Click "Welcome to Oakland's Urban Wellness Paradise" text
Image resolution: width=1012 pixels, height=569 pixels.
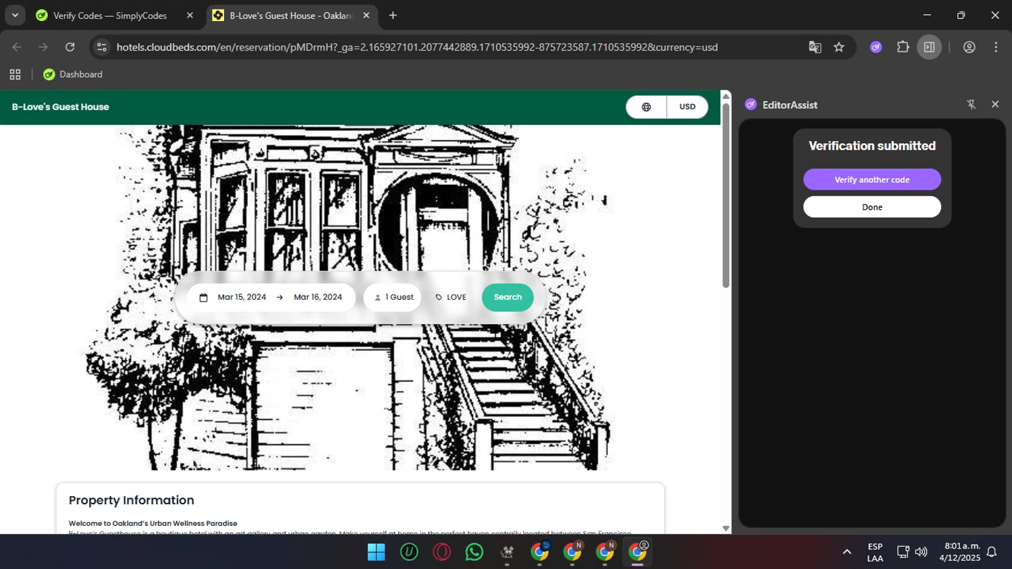coord(153,523)
